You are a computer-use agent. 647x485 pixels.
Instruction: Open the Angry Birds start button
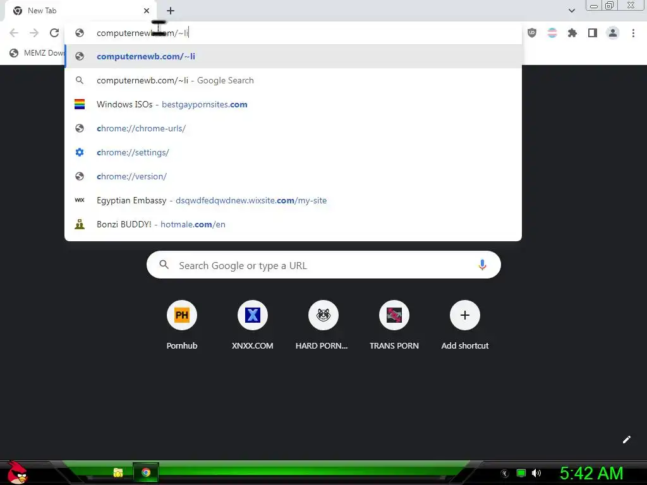[x=17, y=472]
